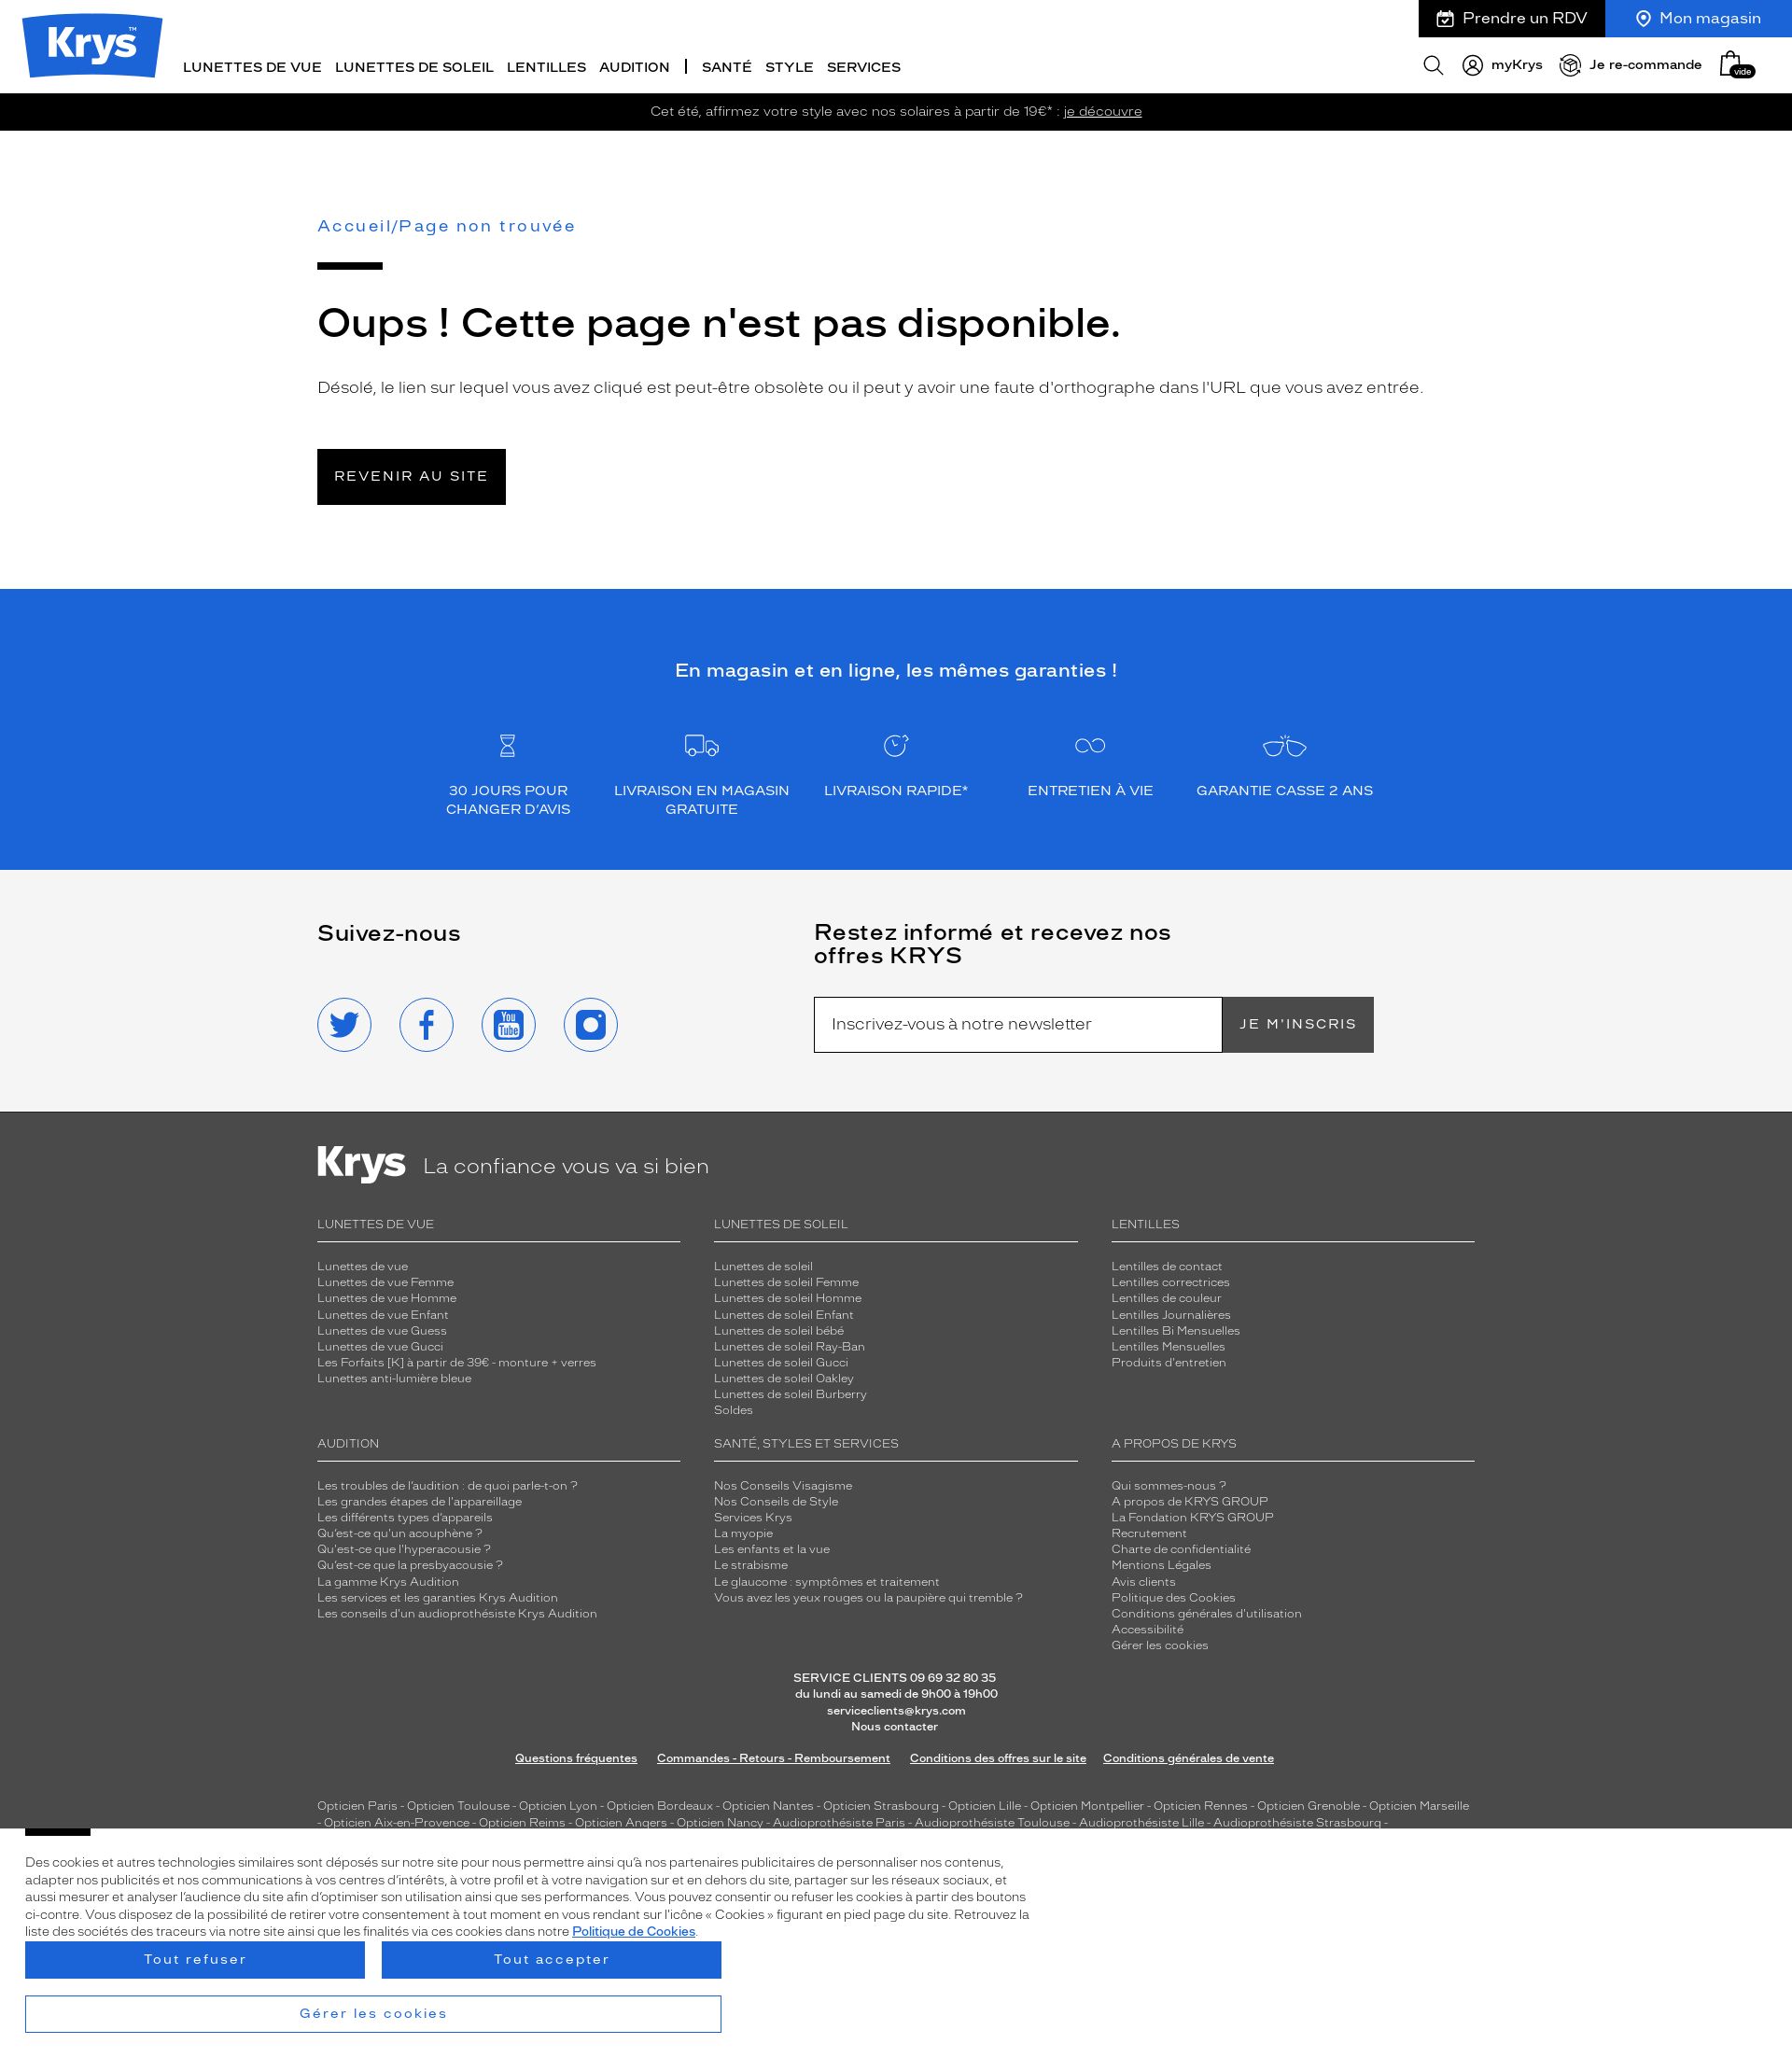Refuse all cookies with Tout refuser
Image resolution: width=1792 pixels, height=2058 pixels.
(195, 1959)
